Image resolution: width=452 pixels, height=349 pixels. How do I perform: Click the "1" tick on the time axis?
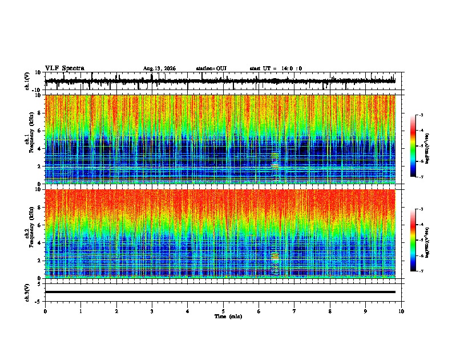pyautogui.click(x=80, y=311)
